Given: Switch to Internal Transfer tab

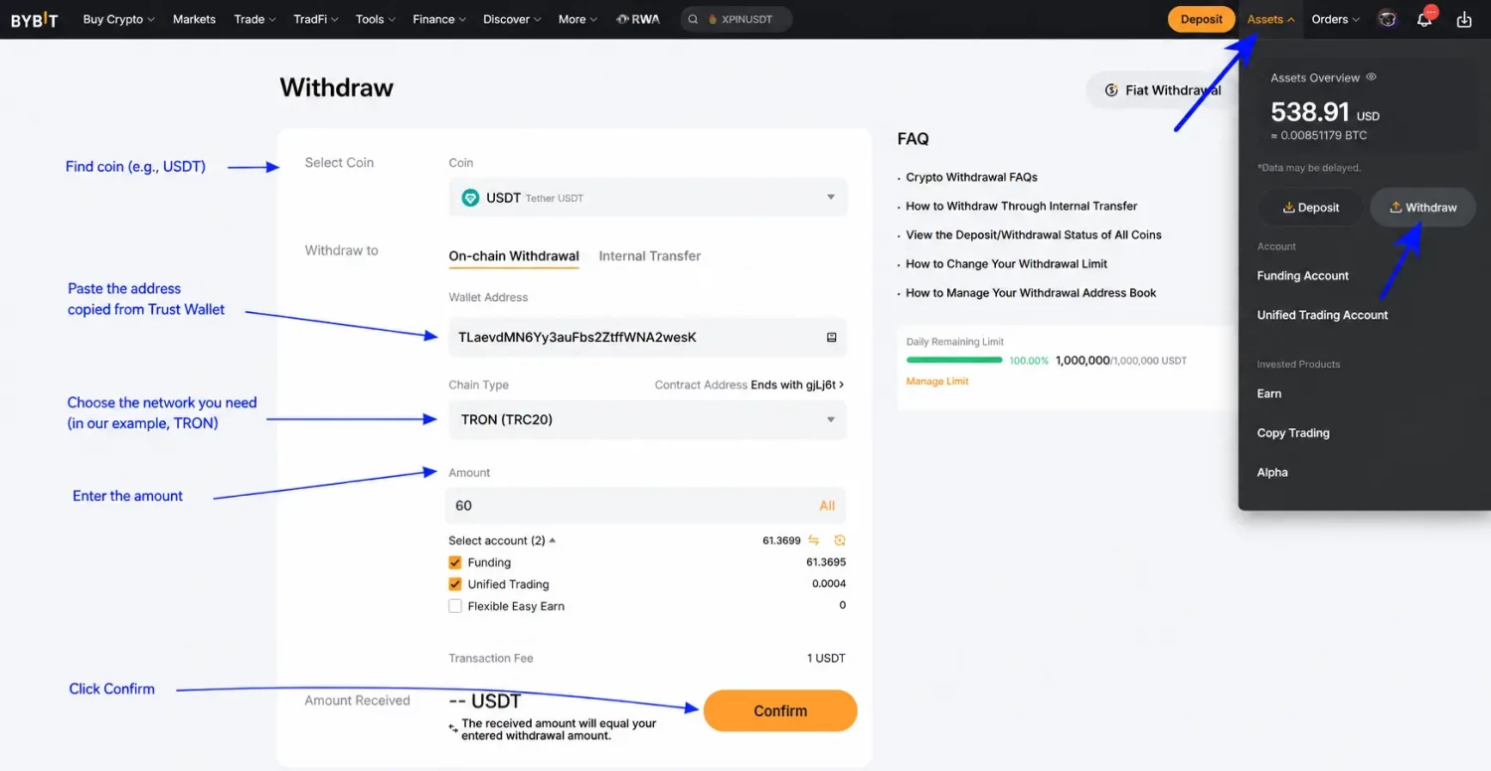Looking at the screenshot, I should pyautogui.click(x=650, y=256).
